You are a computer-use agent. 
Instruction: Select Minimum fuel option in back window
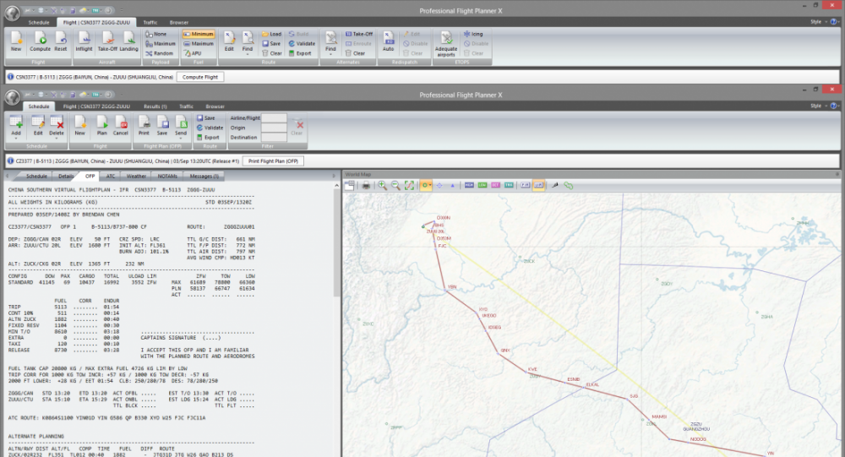pos(199,34)
